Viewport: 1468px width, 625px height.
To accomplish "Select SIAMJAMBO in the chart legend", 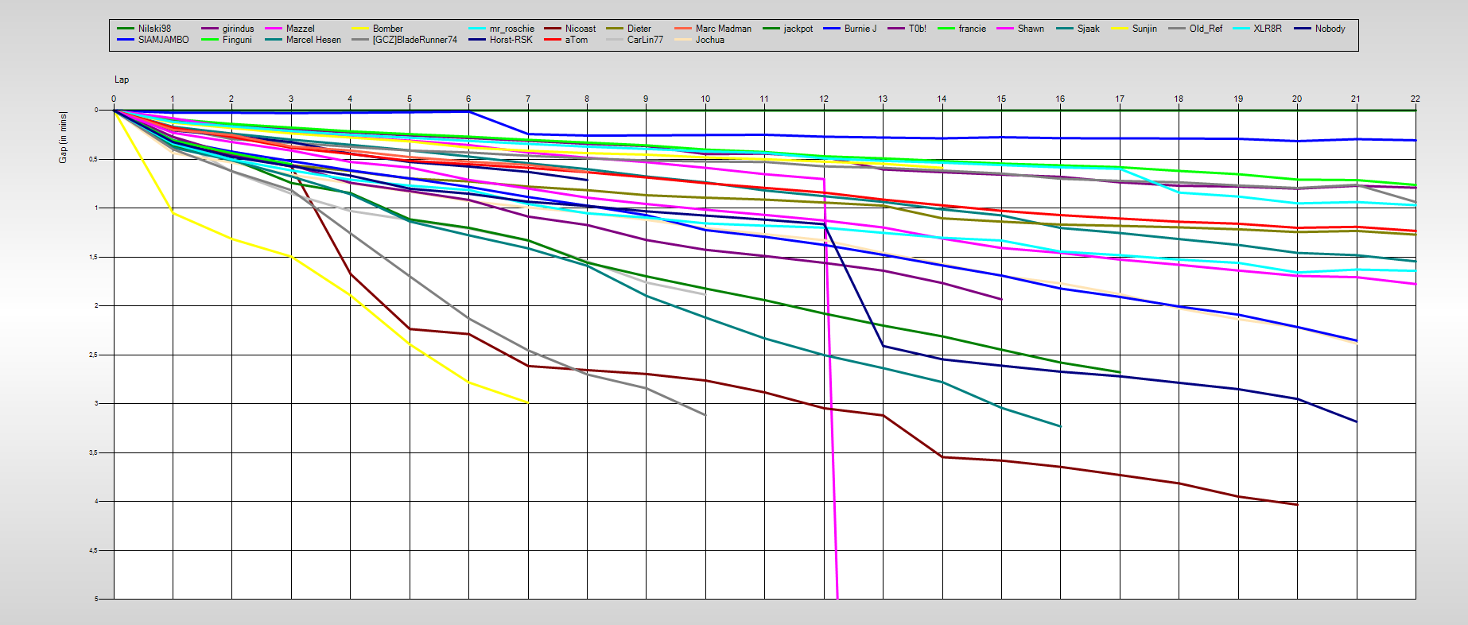I will click(163, 40).
